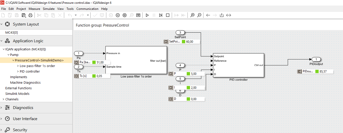
Task: Open the Simulate menu
Action: 49,9
